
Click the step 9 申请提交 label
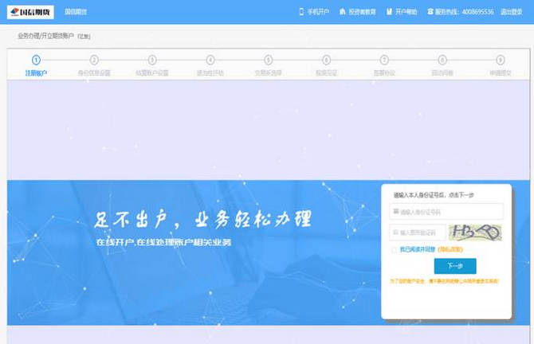click(501, 72)
